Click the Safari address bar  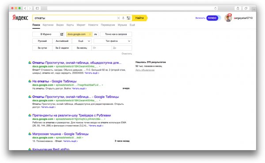coord(132,8)
